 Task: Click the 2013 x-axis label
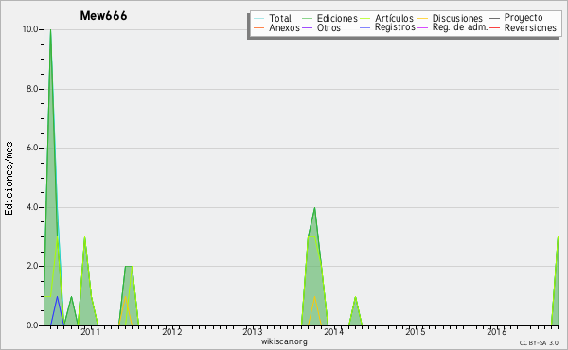(x=253, y=331)
